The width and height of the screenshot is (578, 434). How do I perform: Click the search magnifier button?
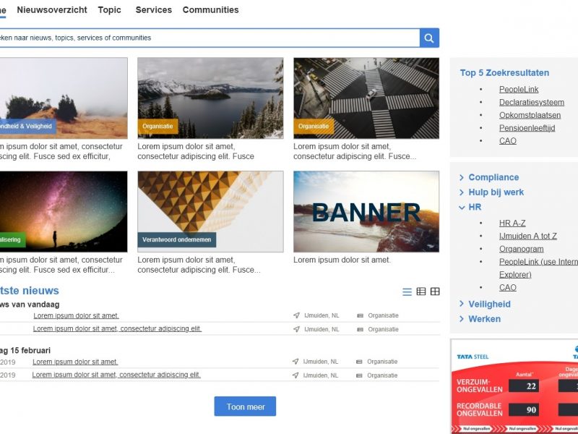point(429,38)
